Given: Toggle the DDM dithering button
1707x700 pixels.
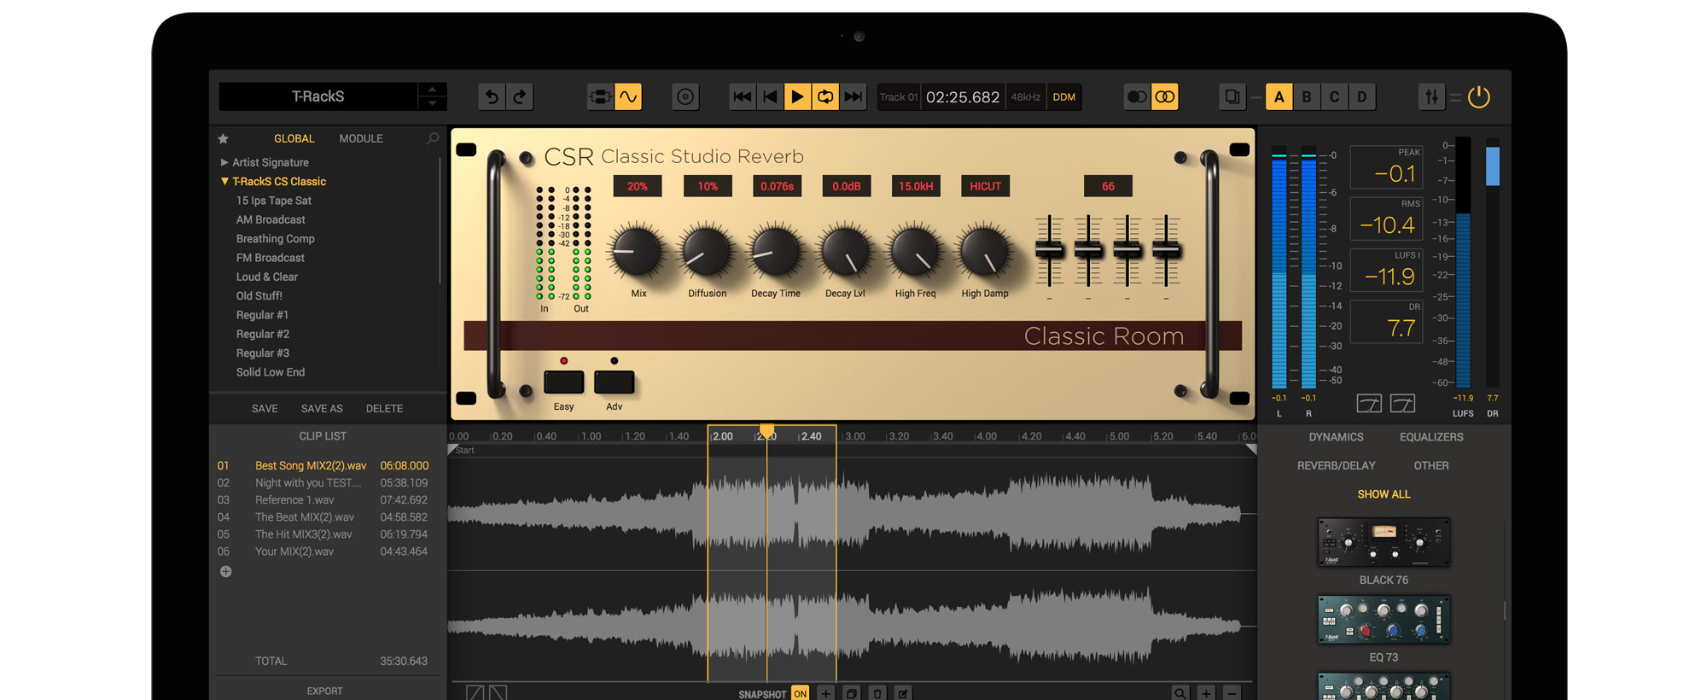Looking at the screenshot, I should 1064,97.
